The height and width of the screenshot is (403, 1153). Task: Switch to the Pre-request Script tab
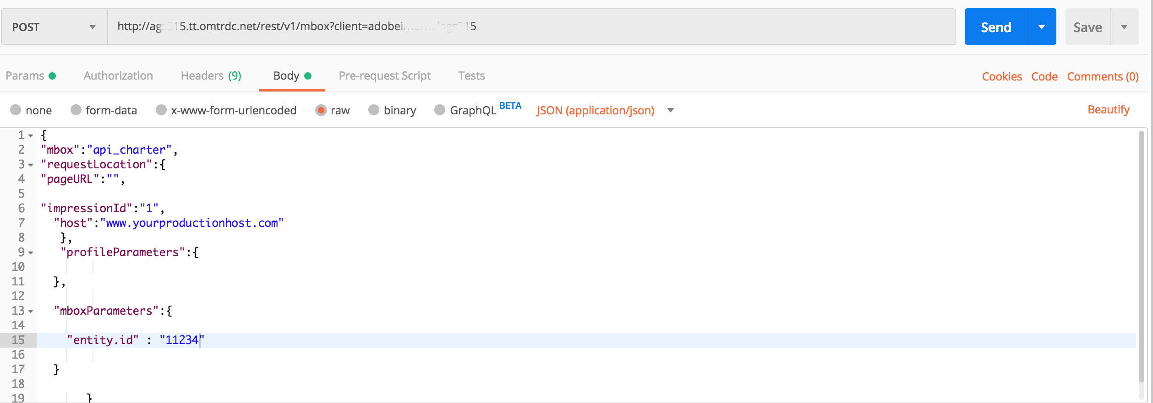click(385, 76)
